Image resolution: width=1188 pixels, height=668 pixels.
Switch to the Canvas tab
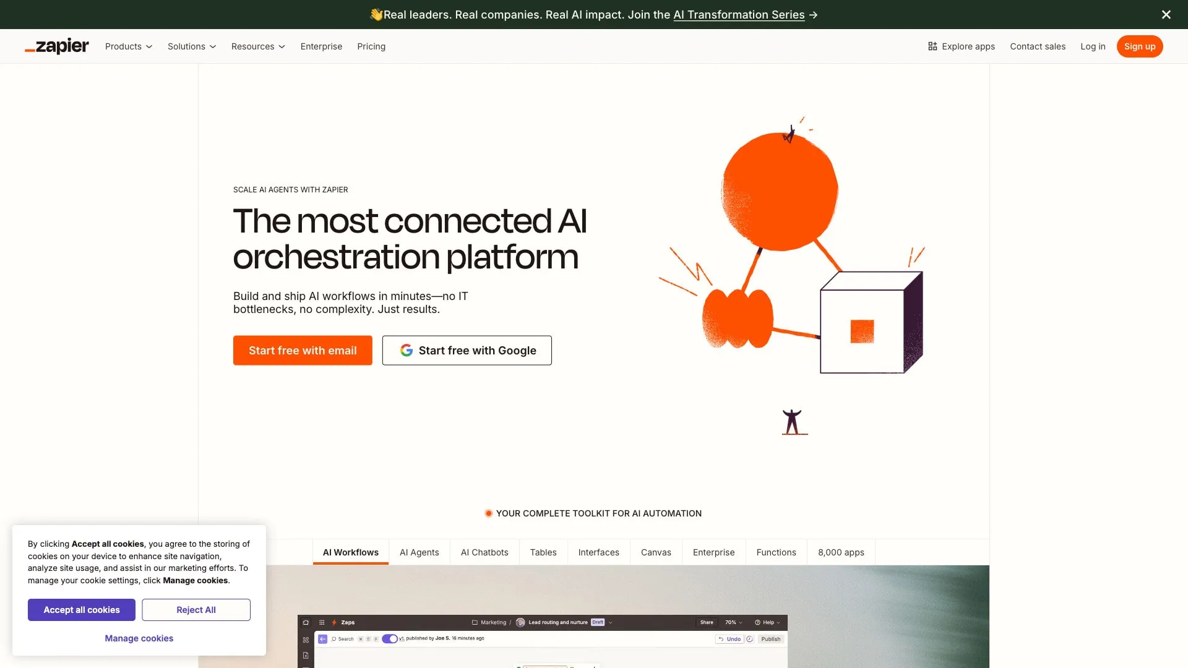click(x=656, y=552)
